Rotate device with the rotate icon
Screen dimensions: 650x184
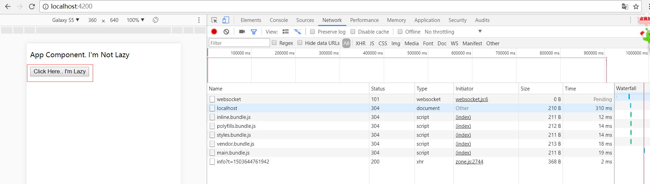(156, 20)
